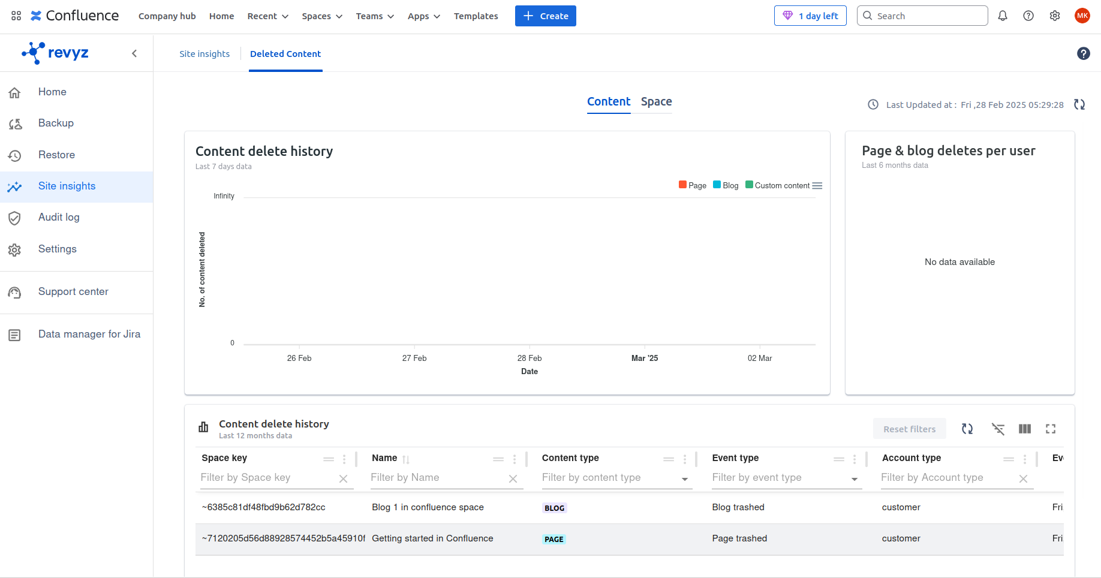
Task: Switch to the Space tab
Action: [656, 102]
